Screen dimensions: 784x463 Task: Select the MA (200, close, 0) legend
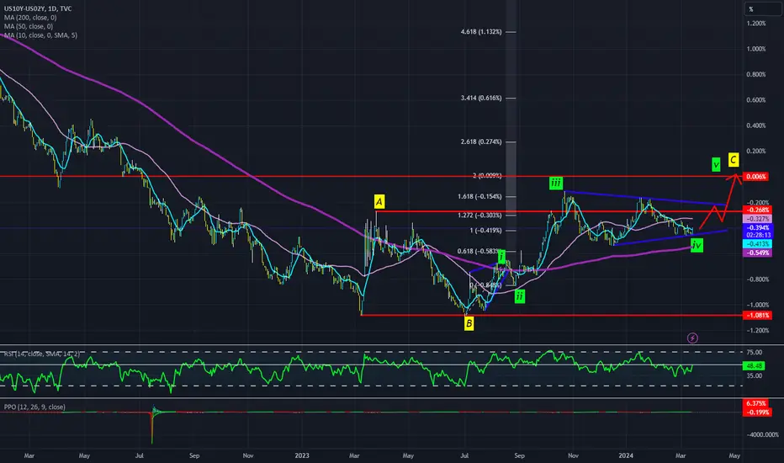pos(30,18)
